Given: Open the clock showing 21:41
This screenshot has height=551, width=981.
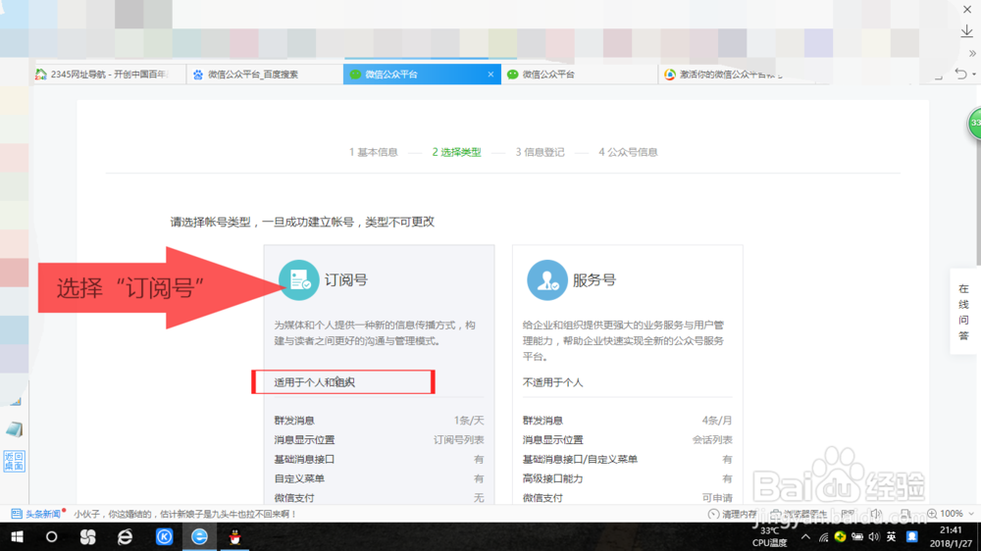Looking at the screenshot, I should click(950, 537).
